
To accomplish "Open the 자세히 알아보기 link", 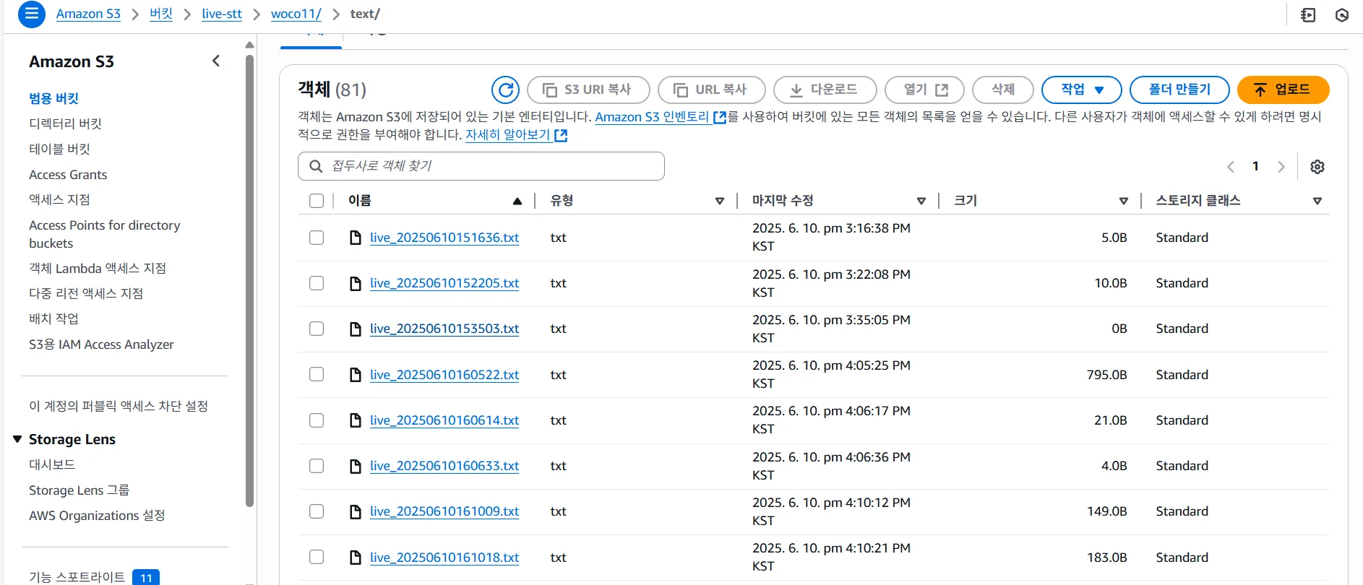I will (516, 135).
